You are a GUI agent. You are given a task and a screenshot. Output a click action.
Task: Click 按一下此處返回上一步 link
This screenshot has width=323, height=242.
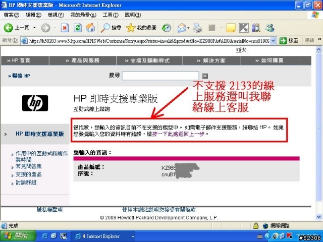point(178,134)
